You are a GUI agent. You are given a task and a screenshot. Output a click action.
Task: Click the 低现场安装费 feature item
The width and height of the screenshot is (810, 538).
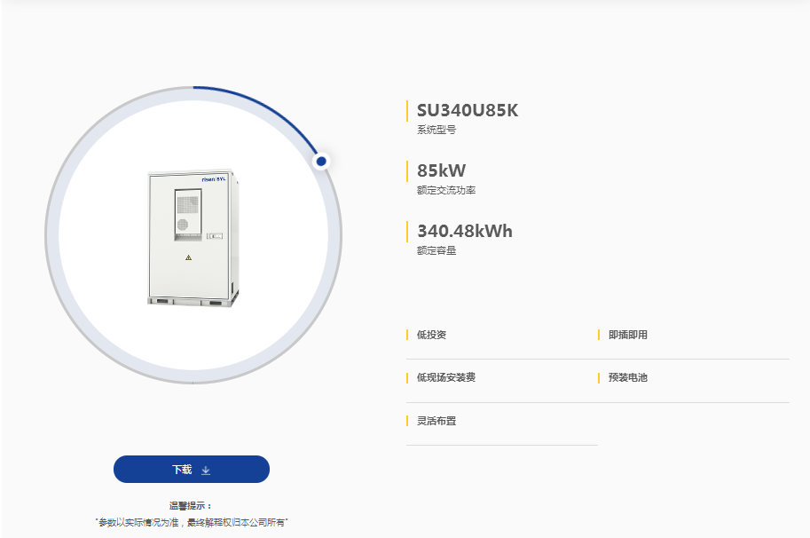[446, 377]
